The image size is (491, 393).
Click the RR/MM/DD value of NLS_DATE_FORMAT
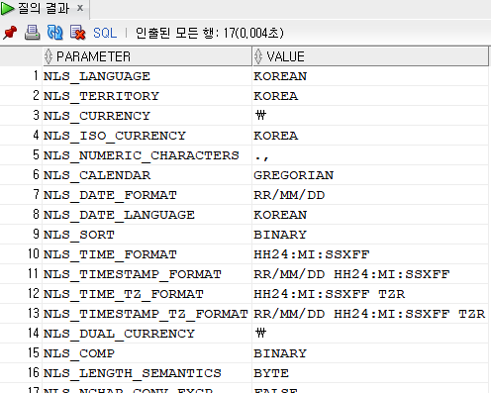tap(370, 195)
